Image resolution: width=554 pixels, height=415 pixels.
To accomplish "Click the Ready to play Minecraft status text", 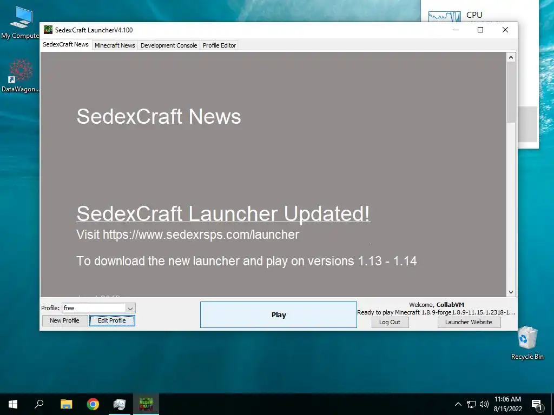I will (x=436, y=312).
